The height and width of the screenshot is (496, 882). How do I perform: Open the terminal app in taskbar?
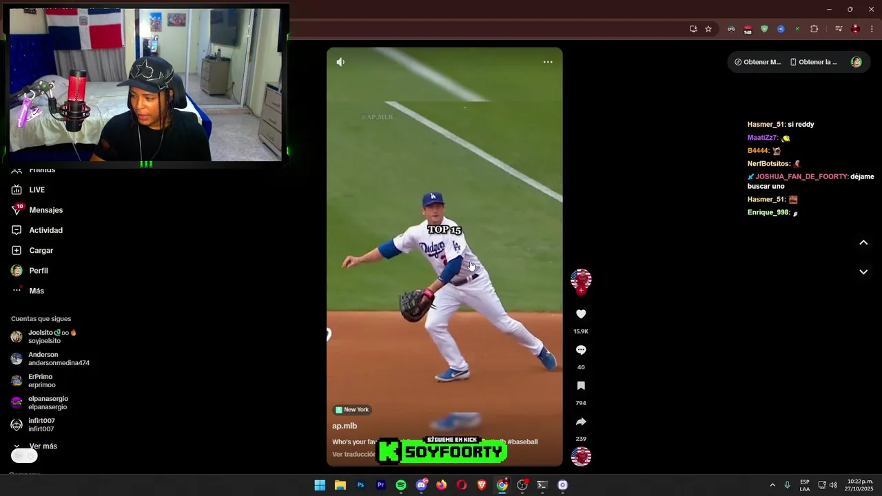542,485
